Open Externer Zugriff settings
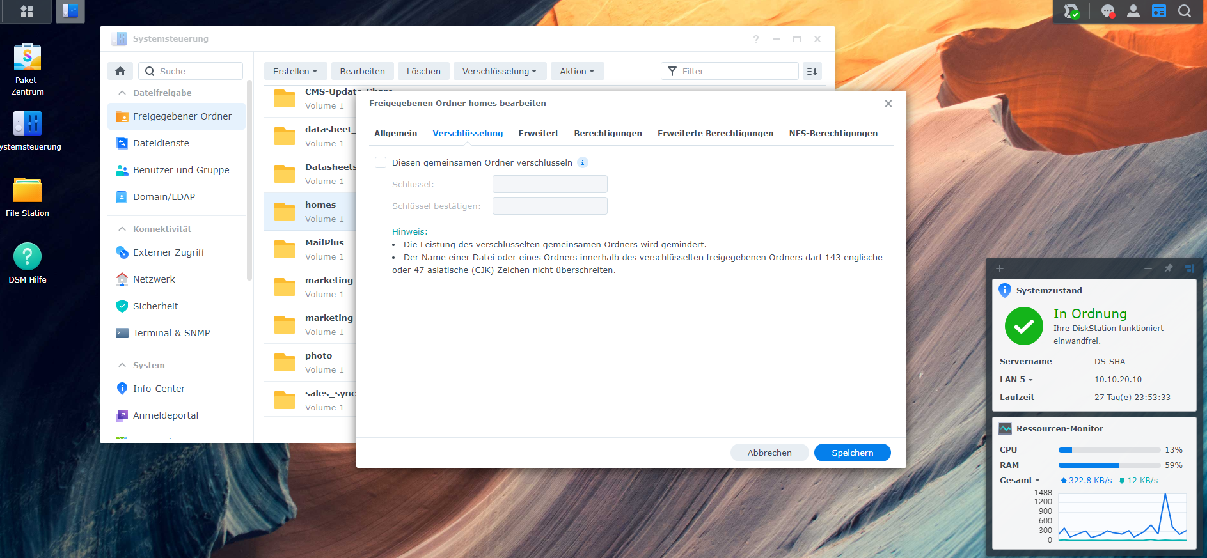This screenshot has height=558, width=1207. pyautogui.click(x=177, y=252)
